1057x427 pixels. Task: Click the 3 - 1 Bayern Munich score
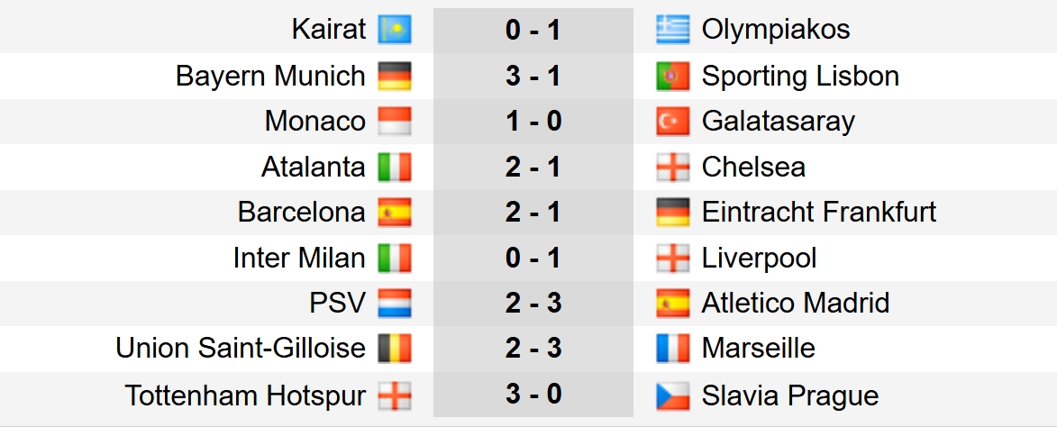(x=533, y=76)
